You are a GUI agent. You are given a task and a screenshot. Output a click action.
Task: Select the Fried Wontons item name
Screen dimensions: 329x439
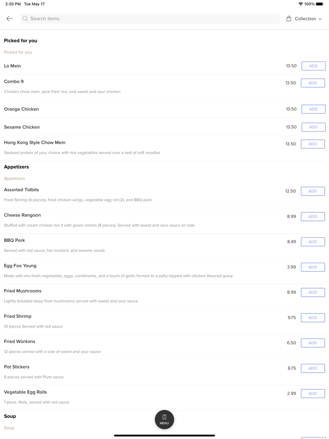coord(20,342)
